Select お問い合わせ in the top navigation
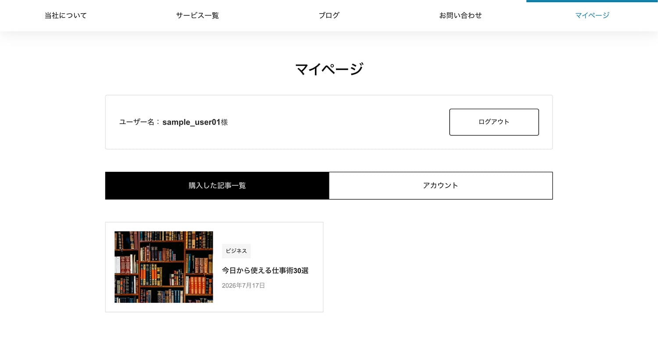 pos(461,15)
